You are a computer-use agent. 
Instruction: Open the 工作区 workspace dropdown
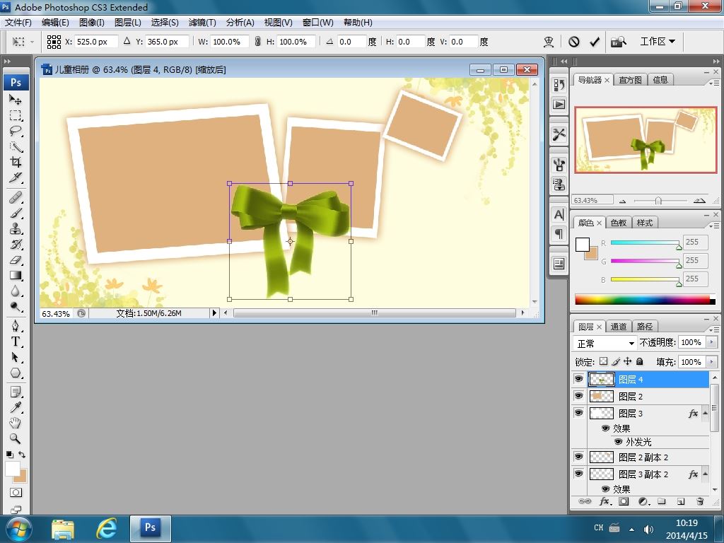(x=657, y=42)
